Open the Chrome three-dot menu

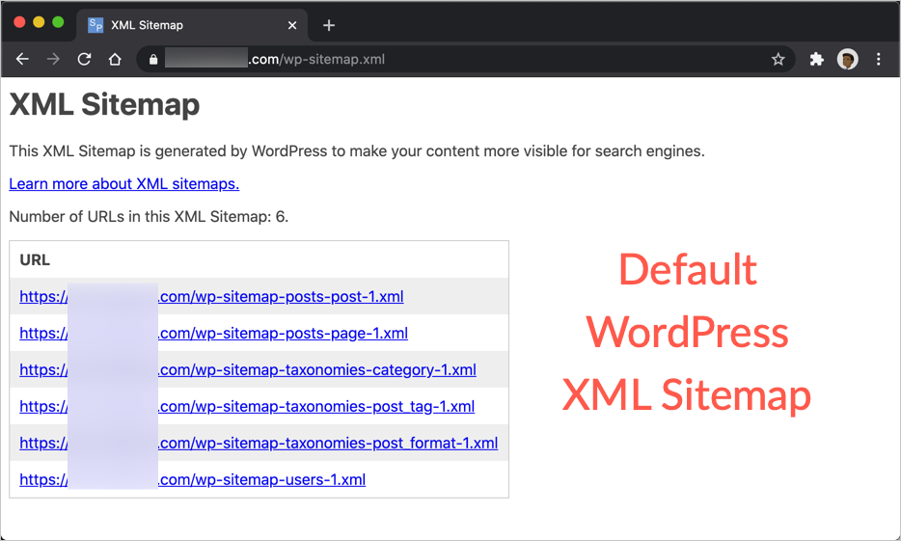pyautogui.click(x=878, y=59)
